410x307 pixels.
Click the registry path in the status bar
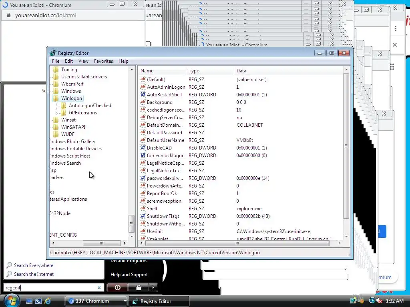click(x=155, y=253)
